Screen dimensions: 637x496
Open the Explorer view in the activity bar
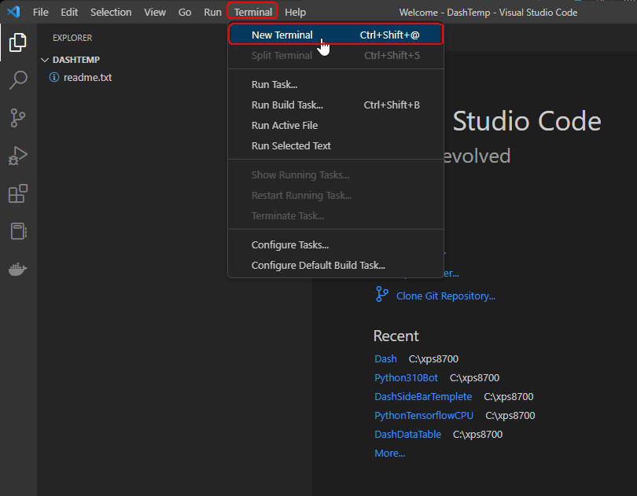click(18, 42)
